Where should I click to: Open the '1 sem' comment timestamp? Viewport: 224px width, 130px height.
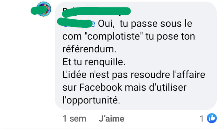tap(74, 119)
